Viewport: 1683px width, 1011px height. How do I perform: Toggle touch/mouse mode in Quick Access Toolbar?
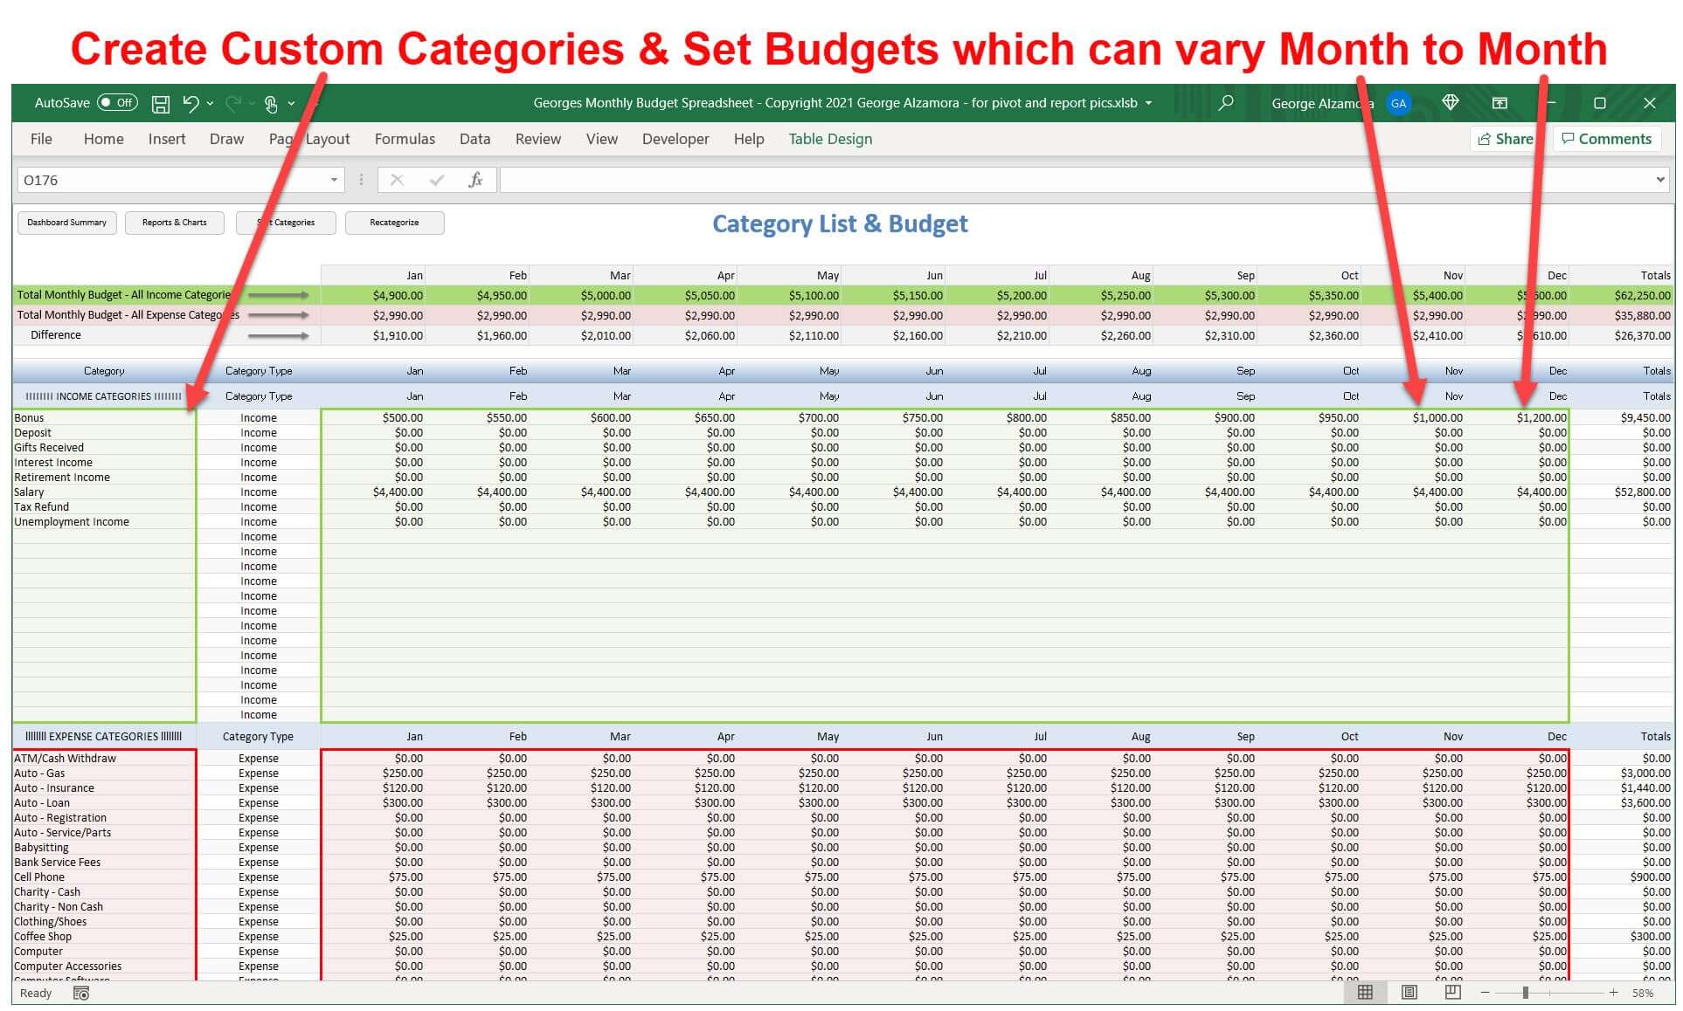[271, 103]
